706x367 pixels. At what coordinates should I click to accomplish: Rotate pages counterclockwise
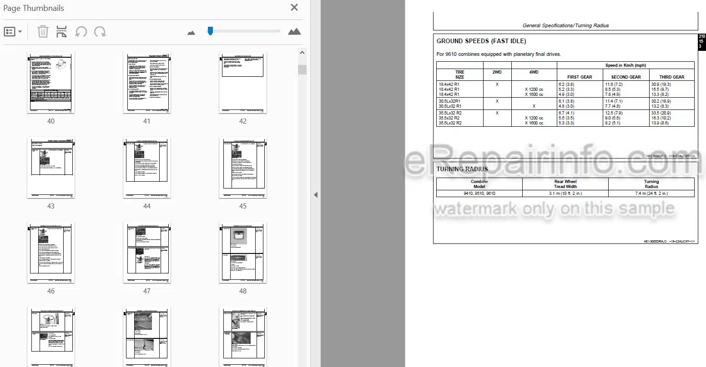coord(81,32)
